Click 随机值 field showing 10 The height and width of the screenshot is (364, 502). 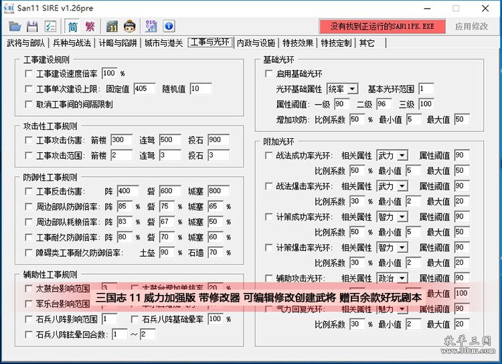201,89
